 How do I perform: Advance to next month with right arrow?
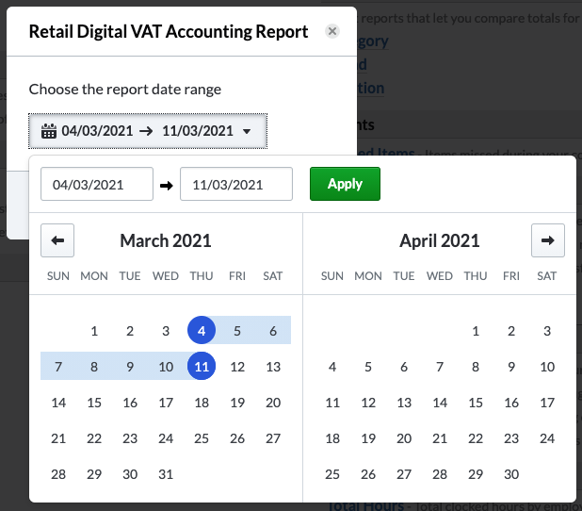(x=548, y=240)
